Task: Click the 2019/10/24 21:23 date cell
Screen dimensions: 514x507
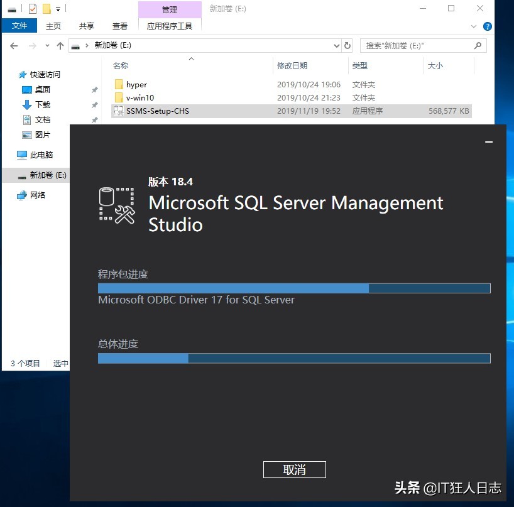Action: tap(309, 97)
